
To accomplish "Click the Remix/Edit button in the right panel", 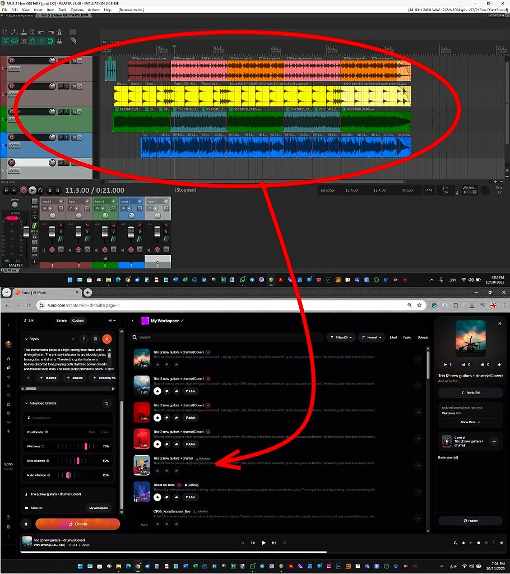I will 470,393.
